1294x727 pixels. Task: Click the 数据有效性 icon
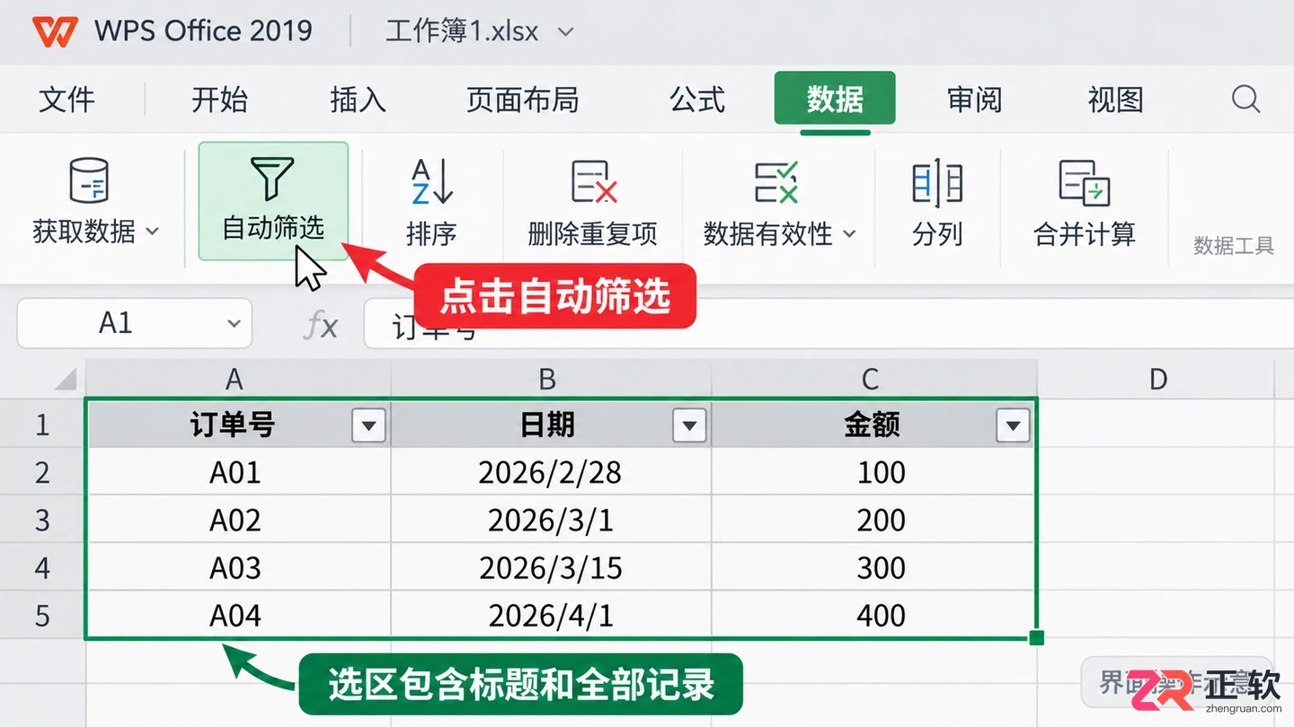click(x=776, y=181)
